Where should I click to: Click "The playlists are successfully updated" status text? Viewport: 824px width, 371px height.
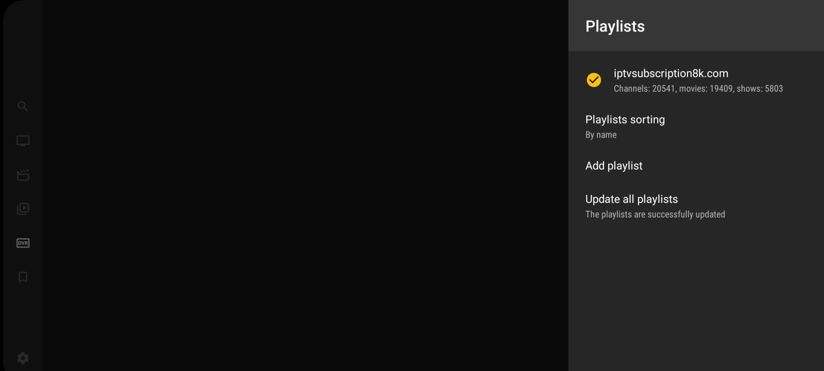click(655, 214)
